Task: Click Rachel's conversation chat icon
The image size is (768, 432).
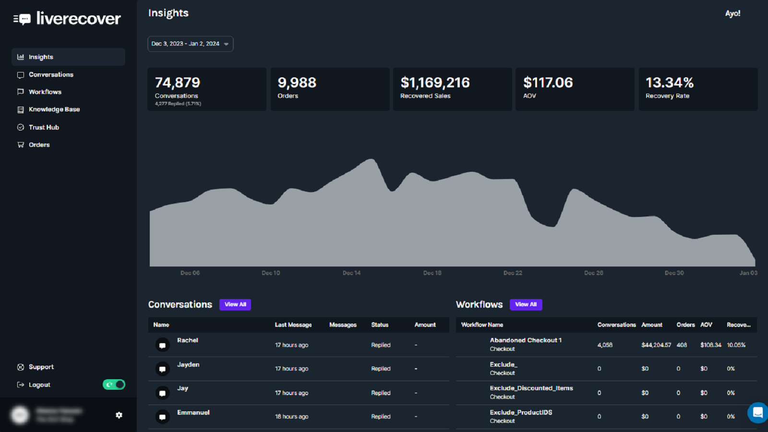Action: pos(162,345)
